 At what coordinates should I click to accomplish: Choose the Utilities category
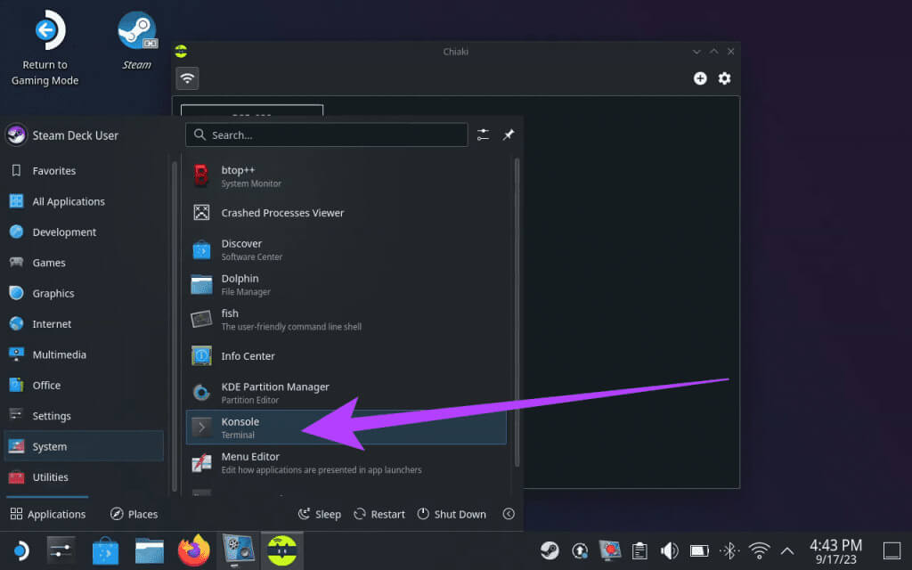[x=84, y=477]
